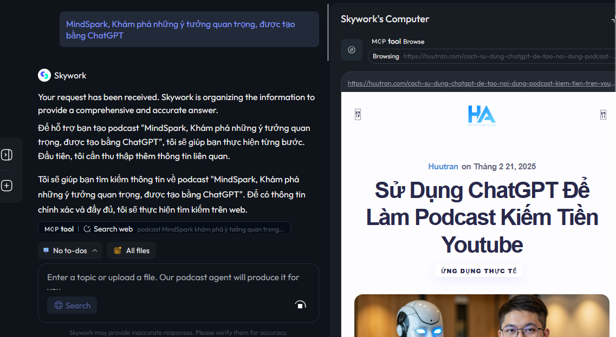Open the right header icon on huutran page
Image resolution: width=616 pixels, height=337 pixels.
pyautogui.click(x=603, y=115)
